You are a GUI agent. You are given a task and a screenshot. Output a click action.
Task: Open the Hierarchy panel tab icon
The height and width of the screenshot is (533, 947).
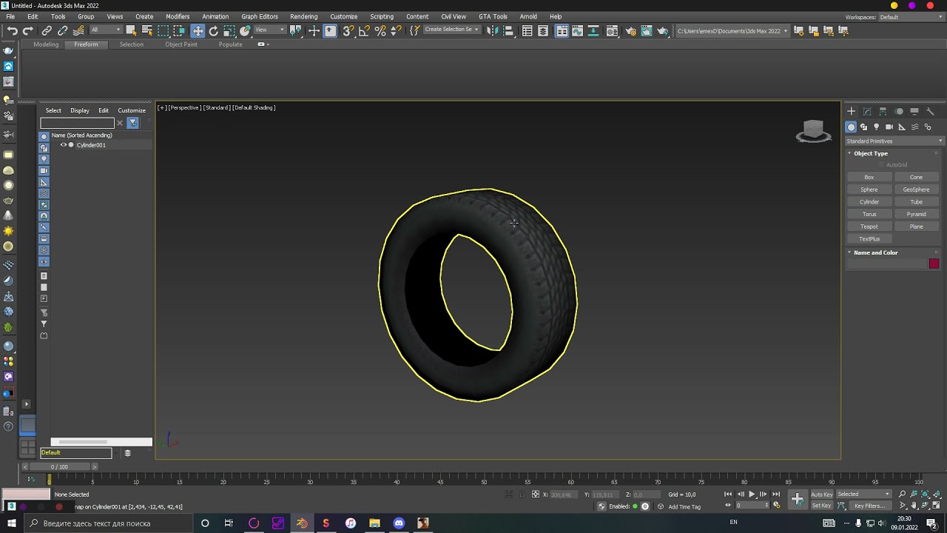(883, 111)
